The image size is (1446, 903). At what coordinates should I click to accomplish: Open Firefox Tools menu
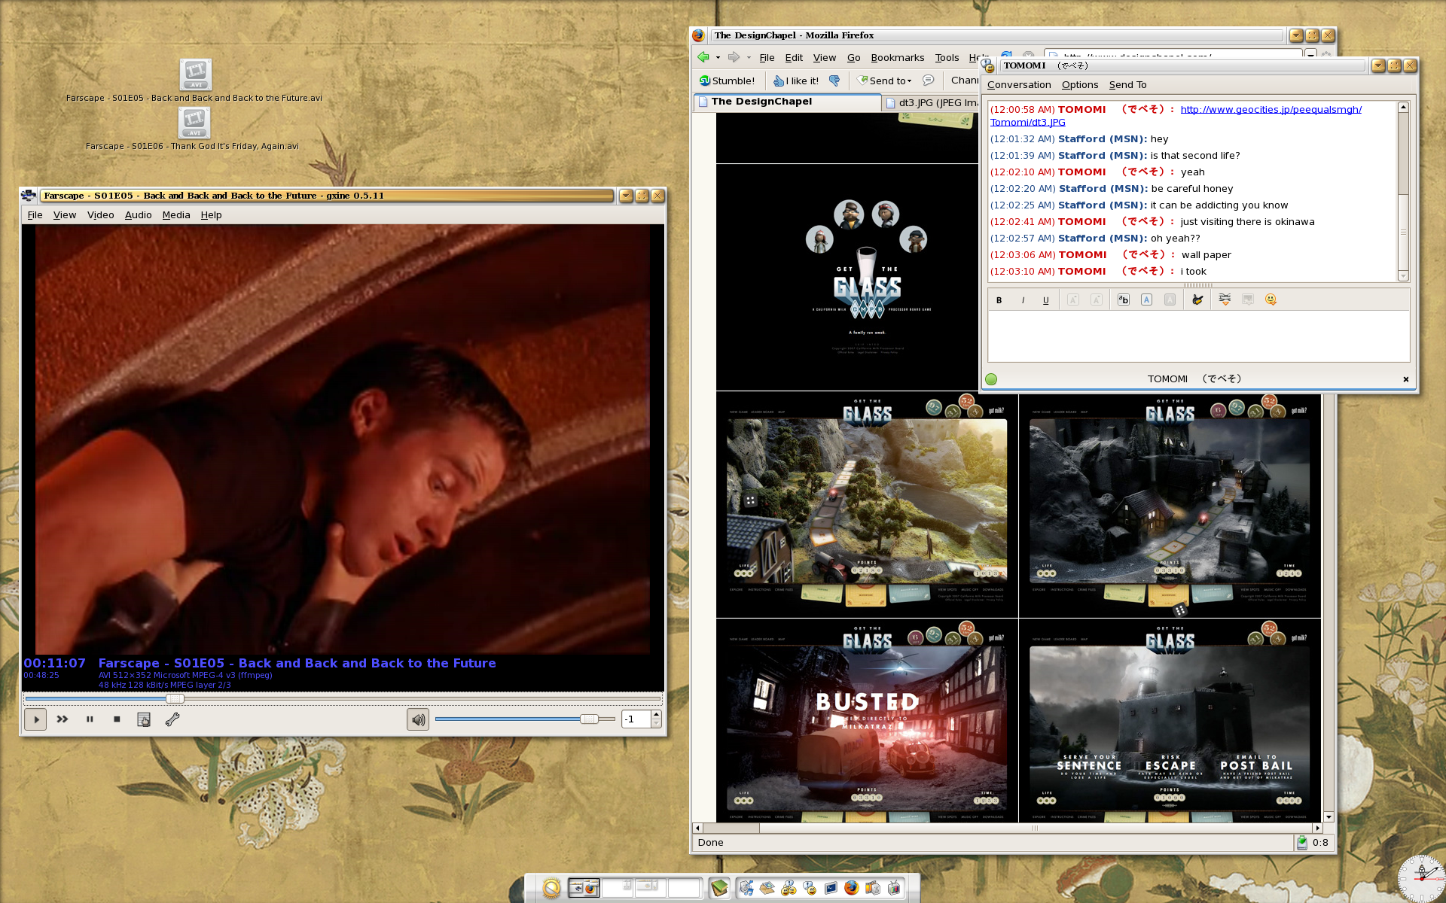coord(947,58)
